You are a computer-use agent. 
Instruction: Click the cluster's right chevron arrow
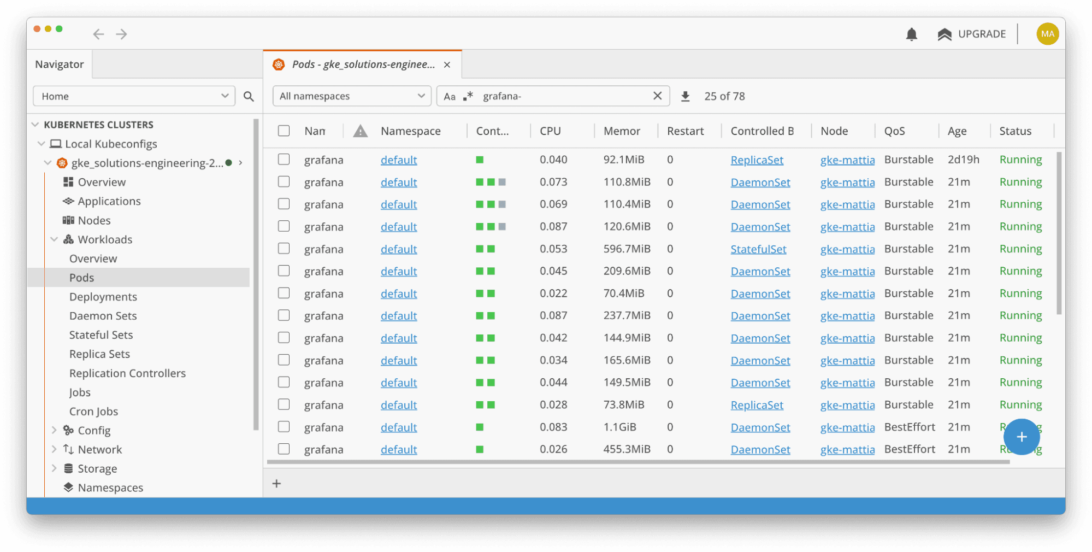click(240, 163)
